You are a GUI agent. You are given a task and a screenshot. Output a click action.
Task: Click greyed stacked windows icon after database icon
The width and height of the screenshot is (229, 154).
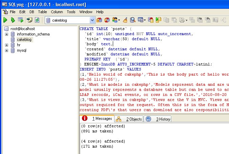coord(174,20)
